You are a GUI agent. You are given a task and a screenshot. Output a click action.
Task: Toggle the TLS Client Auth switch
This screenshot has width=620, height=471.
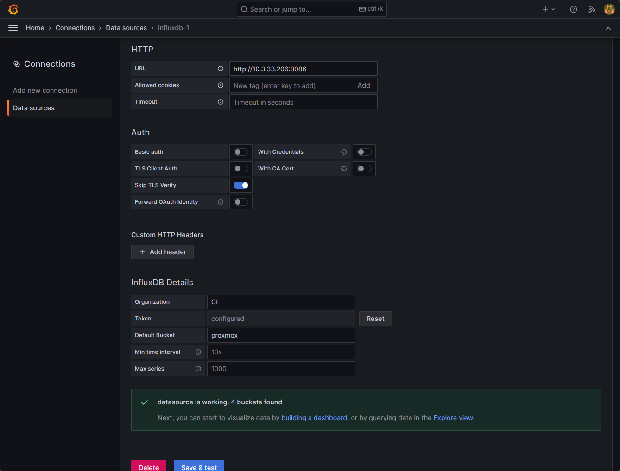241,169
